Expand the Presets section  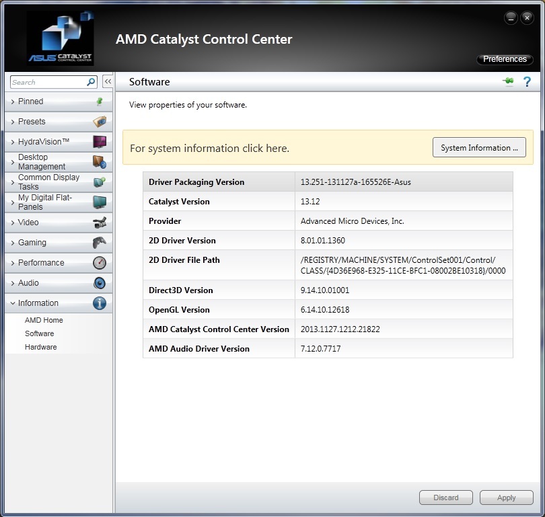59,122
